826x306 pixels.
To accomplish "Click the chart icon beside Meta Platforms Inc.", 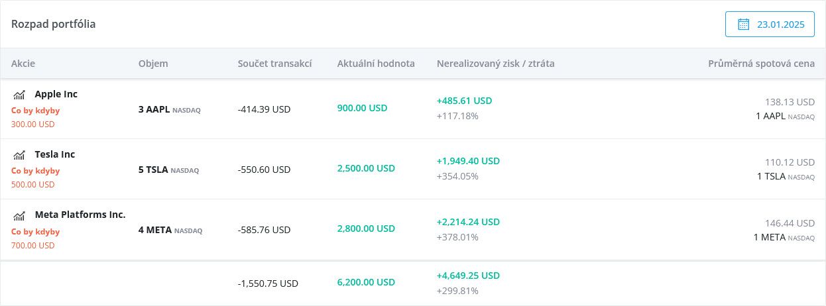I will 19,215.
